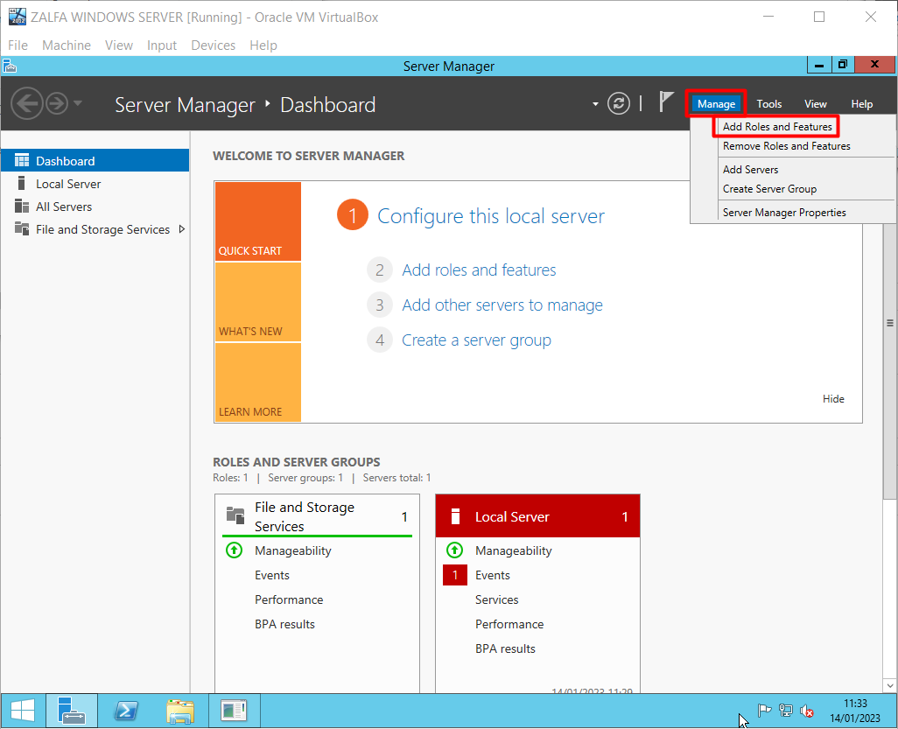Click the dashboard vertical scrollbar thumb

(x=889, y=322)
